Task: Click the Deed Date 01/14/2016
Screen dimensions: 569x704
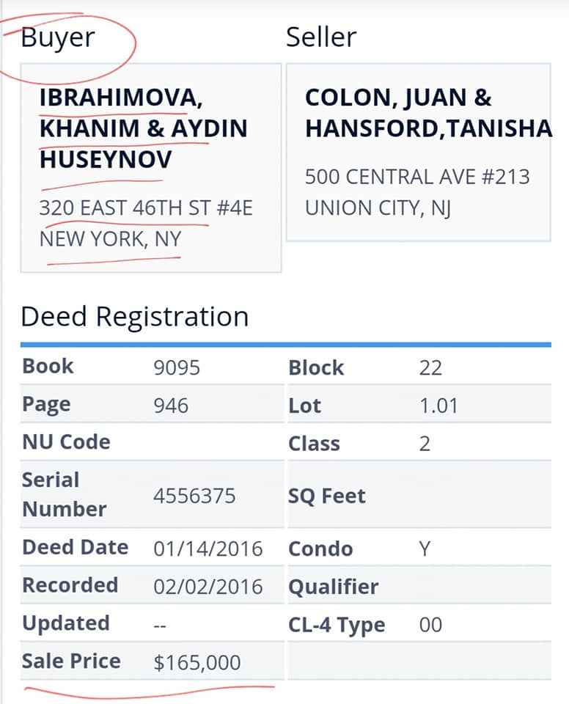Action: pyautogui.click(x=208, y=549)
